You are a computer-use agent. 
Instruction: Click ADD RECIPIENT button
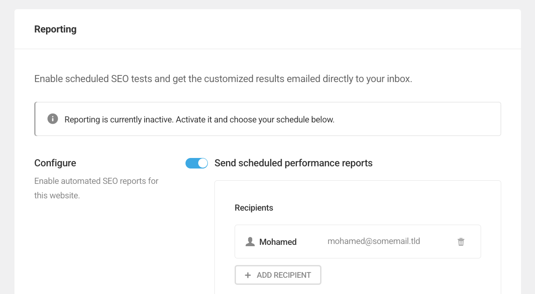tap(278, 275)
